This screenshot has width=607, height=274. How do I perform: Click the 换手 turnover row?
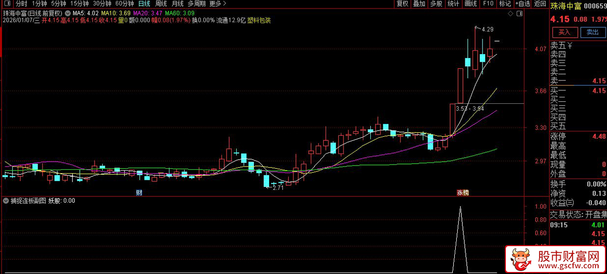click(x=578, y=184)
